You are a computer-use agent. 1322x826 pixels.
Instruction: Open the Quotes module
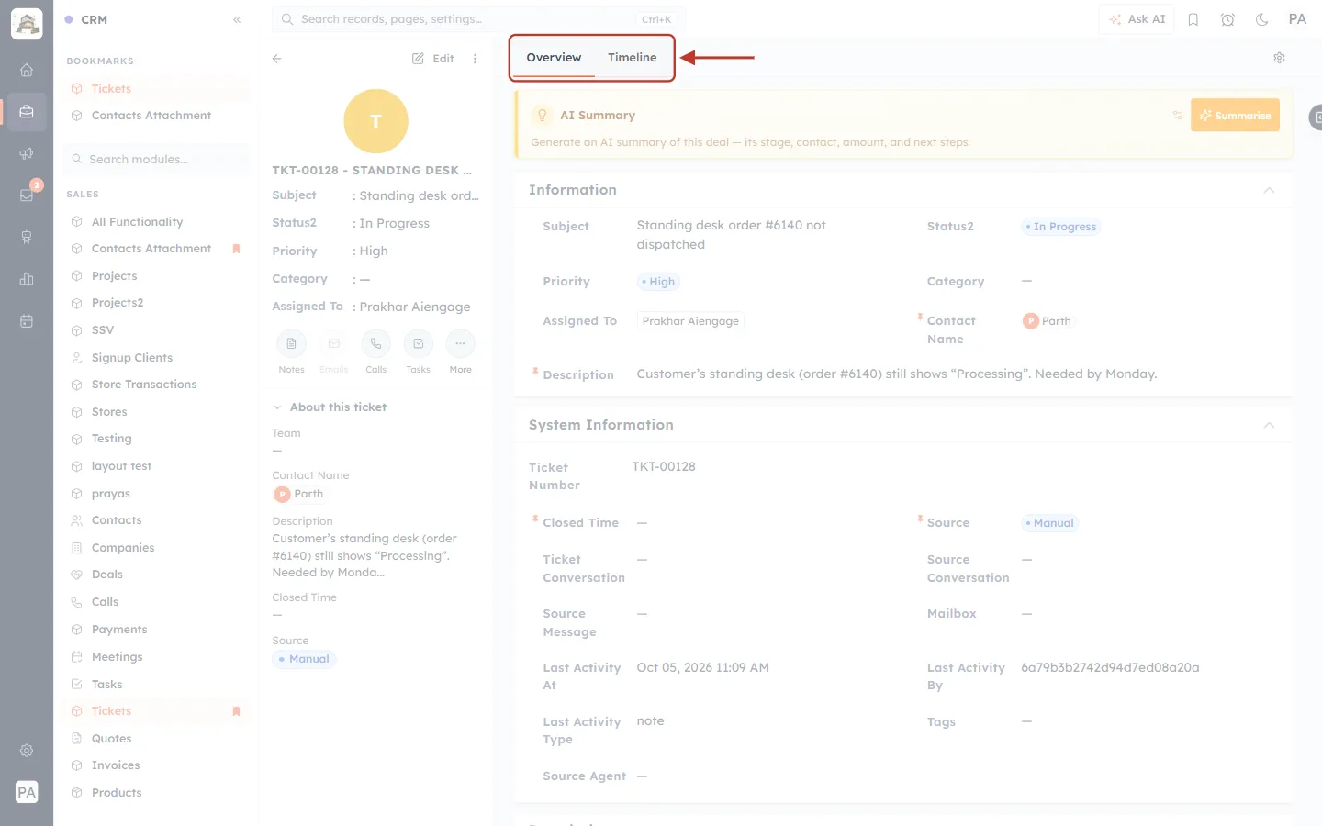pos(111,739)
